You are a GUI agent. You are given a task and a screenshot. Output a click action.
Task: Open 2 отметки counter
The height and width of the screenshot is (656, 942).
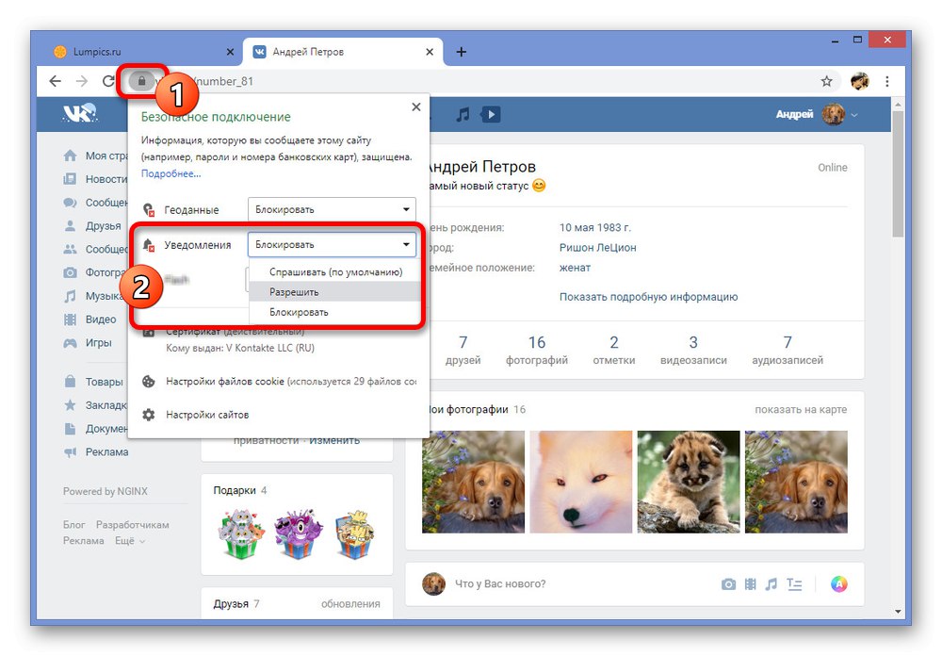coord(614,351)
